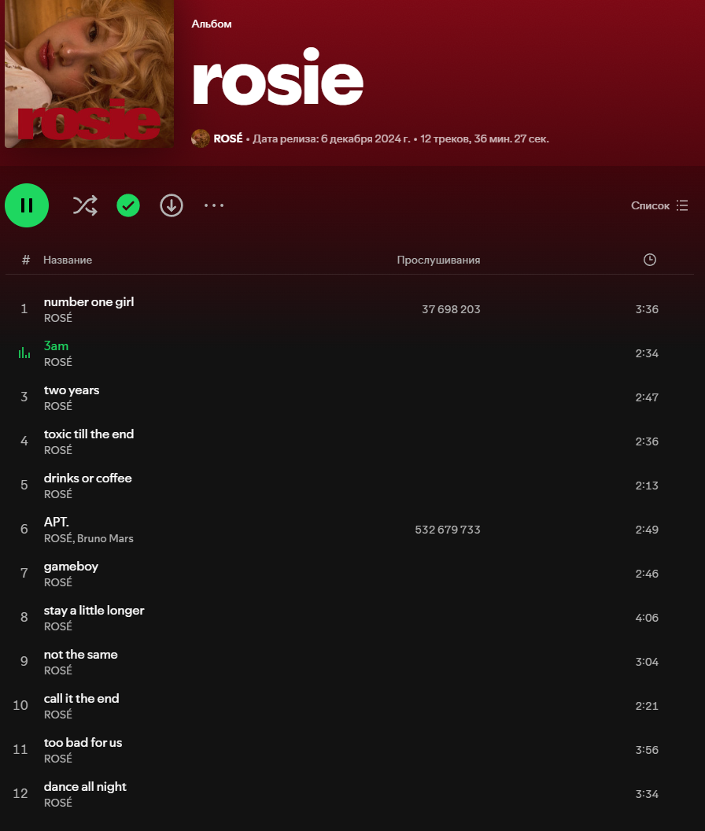
Task: Select the track drinks or coffee
Action: [x=87, y=478]
